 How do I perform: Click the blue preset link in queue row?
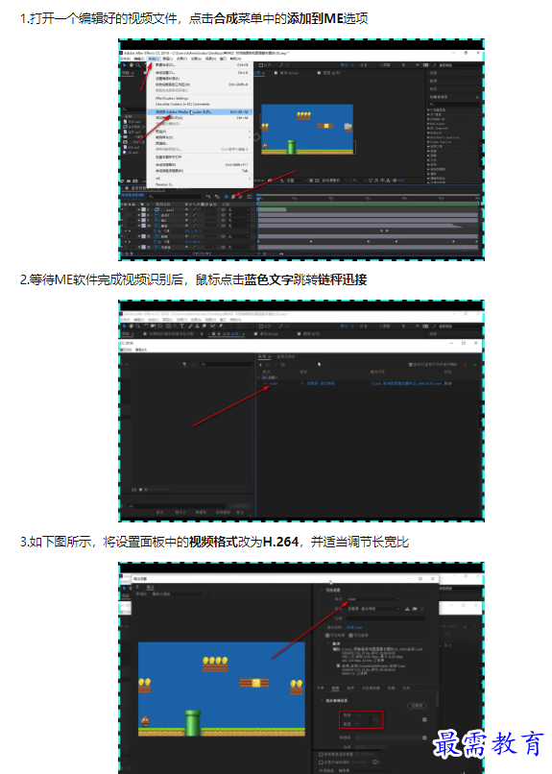point(321,383)
